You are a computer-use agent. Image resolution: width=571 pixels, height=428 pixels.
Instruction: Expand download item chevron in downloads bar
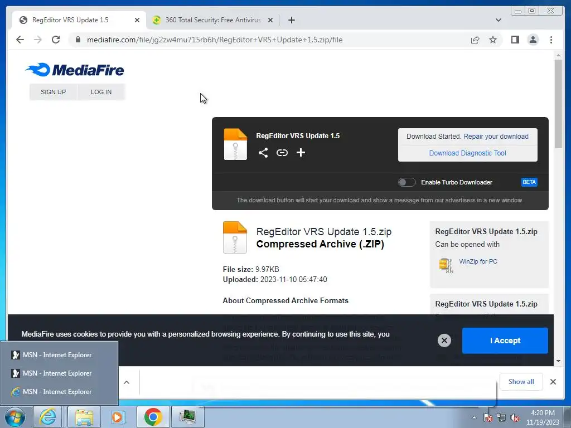pos(127,382)
